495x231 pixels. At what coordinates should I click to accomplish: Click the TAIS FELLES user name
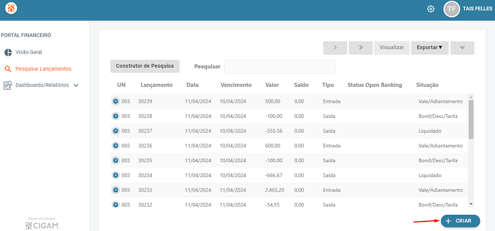click(x=478, y=9)
